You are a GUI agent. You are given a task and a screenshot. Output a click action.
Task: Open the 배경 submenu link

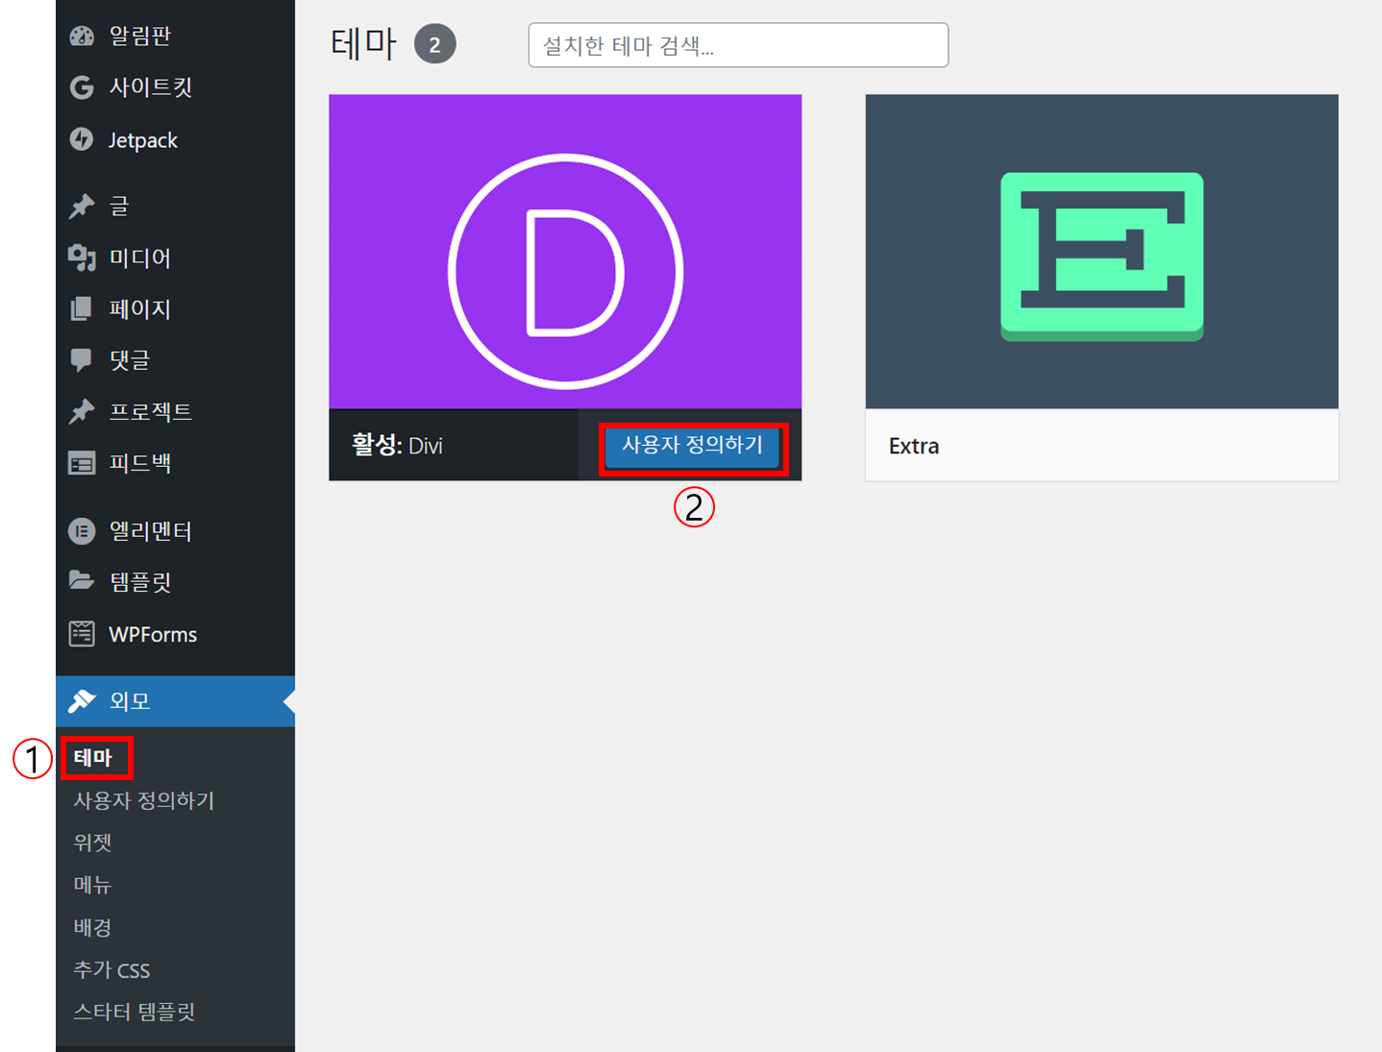coord(93,927)
